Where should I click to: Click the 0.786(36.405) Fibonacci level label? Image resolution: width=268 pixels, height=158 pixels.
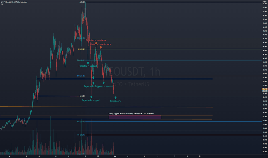[81, 76]
